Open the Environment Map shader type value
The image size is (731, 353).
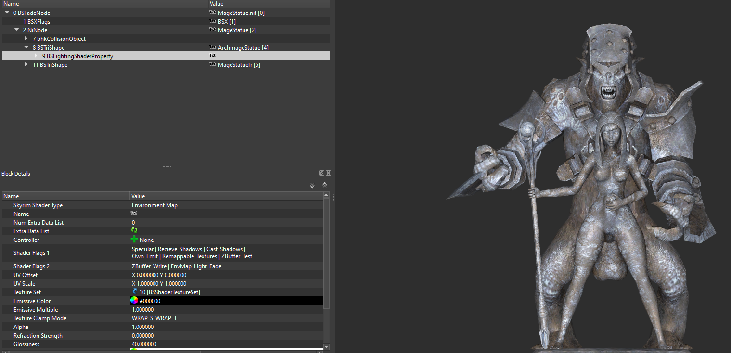(154, 205)
